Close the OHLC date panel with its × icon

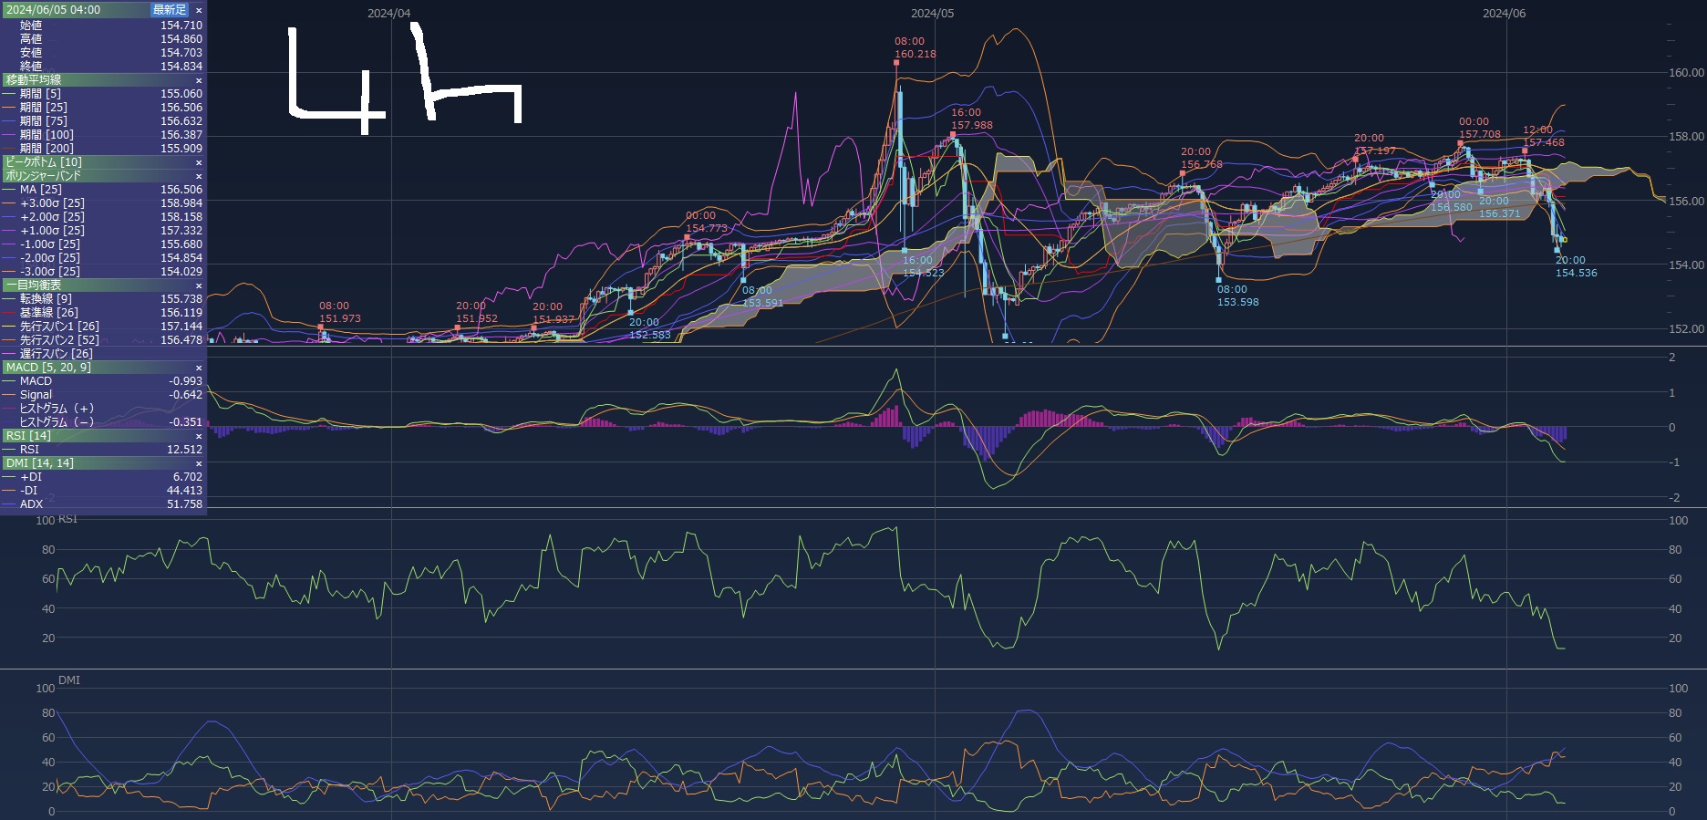[199, 10]
